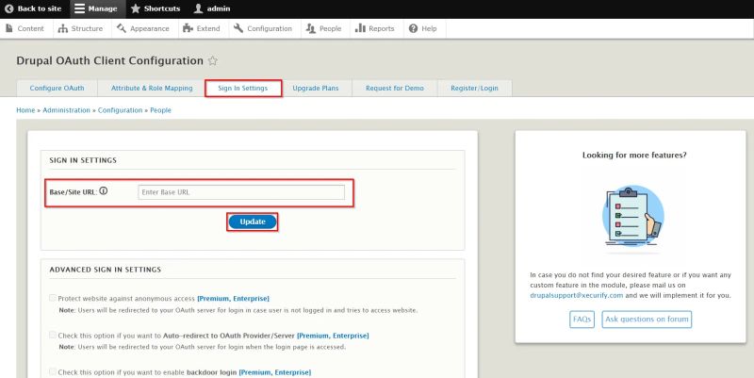Image resolution: width=754 pixels, height=378 pixels.
Task: Open the Upgrade Plans tab
Action: (316, 88)
